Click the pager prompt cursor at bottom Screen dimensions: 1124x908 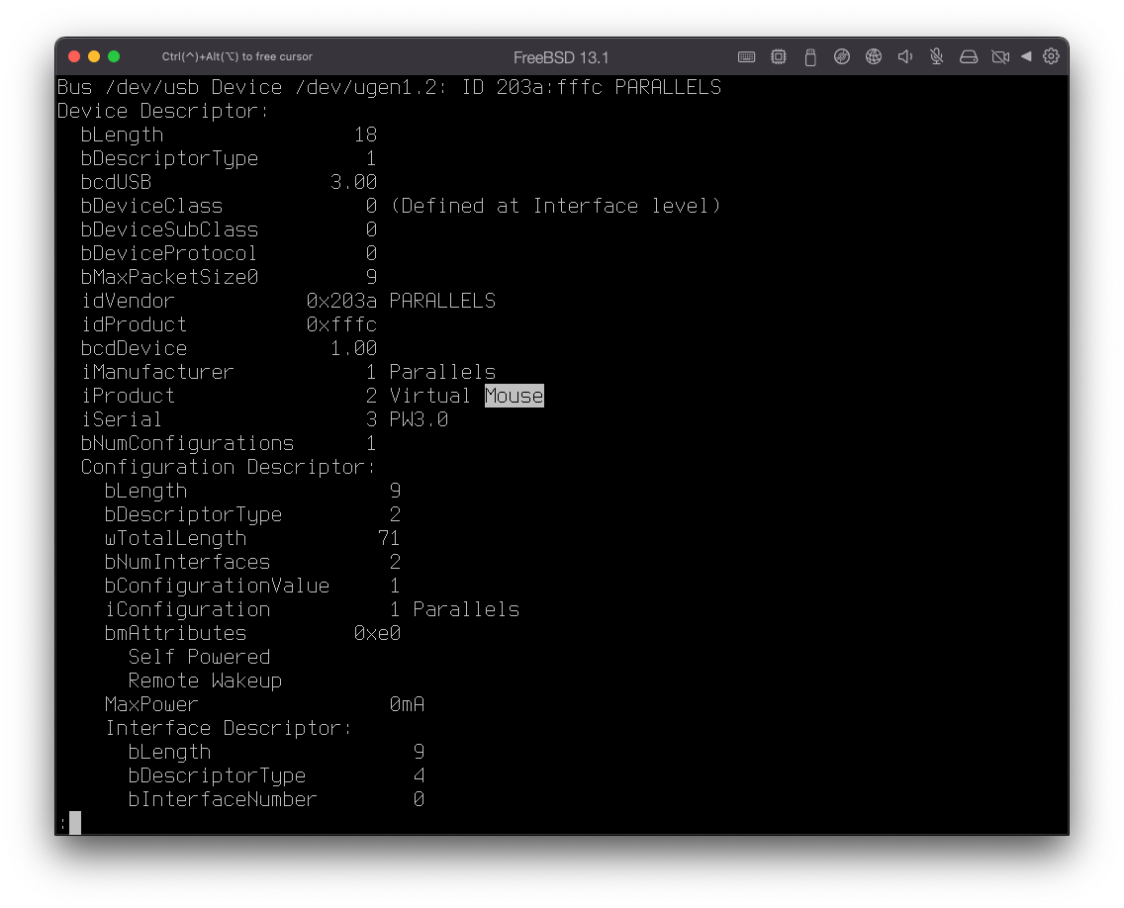74,822
